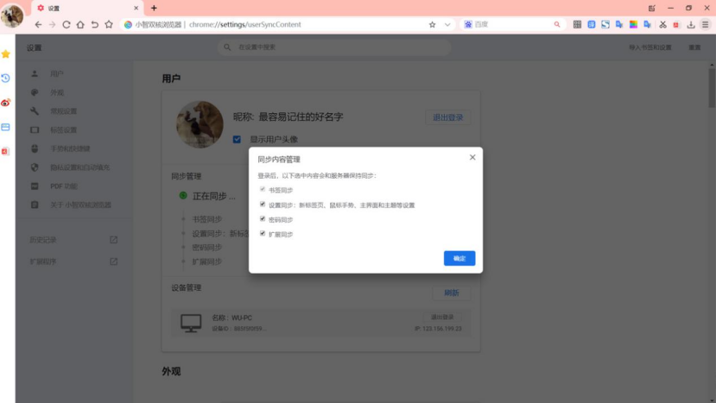Toggle the 密码同步 checkbox

click(263, 218)
